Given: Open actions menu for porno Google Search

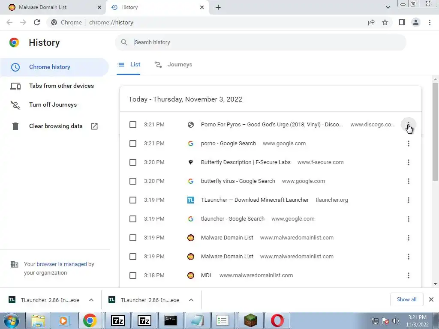Looking at the screenshot, I should tap(409, 144).
